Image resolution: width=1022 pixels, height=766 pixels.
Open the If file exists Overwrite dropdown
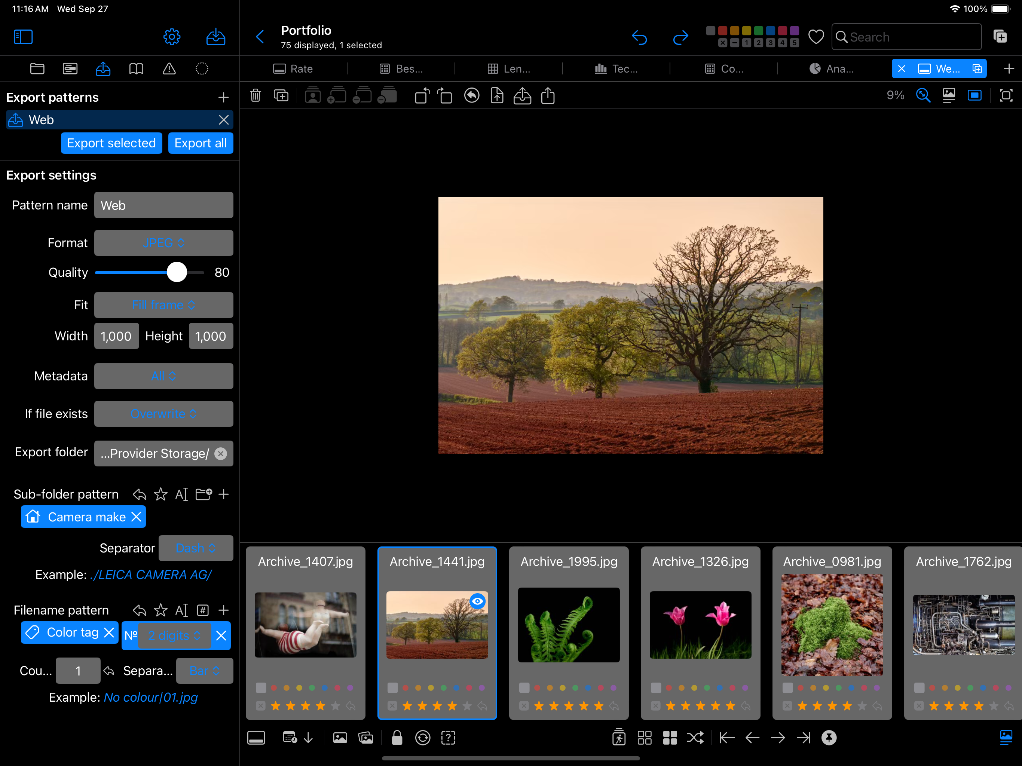(163, 414)
